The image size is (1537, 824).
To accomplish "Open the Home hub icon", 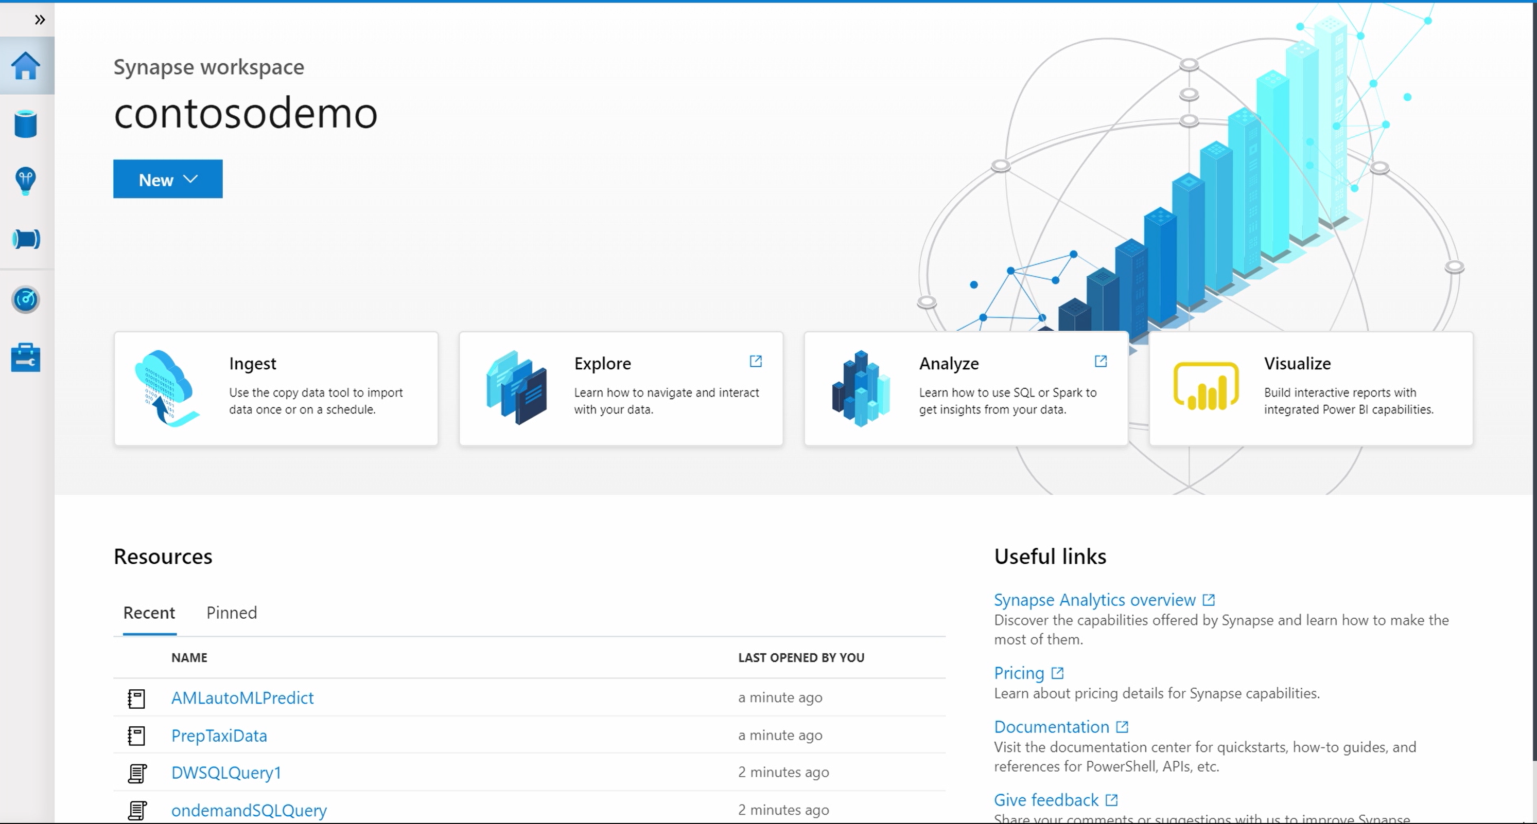I will point(26,66).
